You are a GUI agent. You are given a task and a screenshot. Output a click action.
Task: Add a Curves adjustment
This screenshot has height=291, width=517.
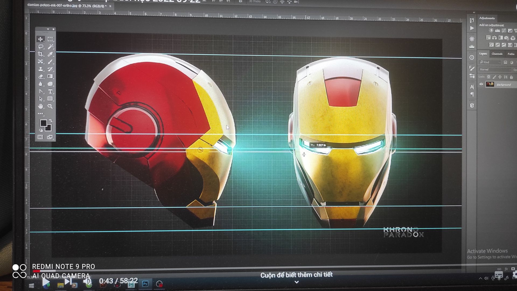pyautogui.click(x=504, y=30)
